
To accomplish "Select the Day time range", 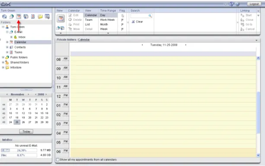I will [102, 15].
